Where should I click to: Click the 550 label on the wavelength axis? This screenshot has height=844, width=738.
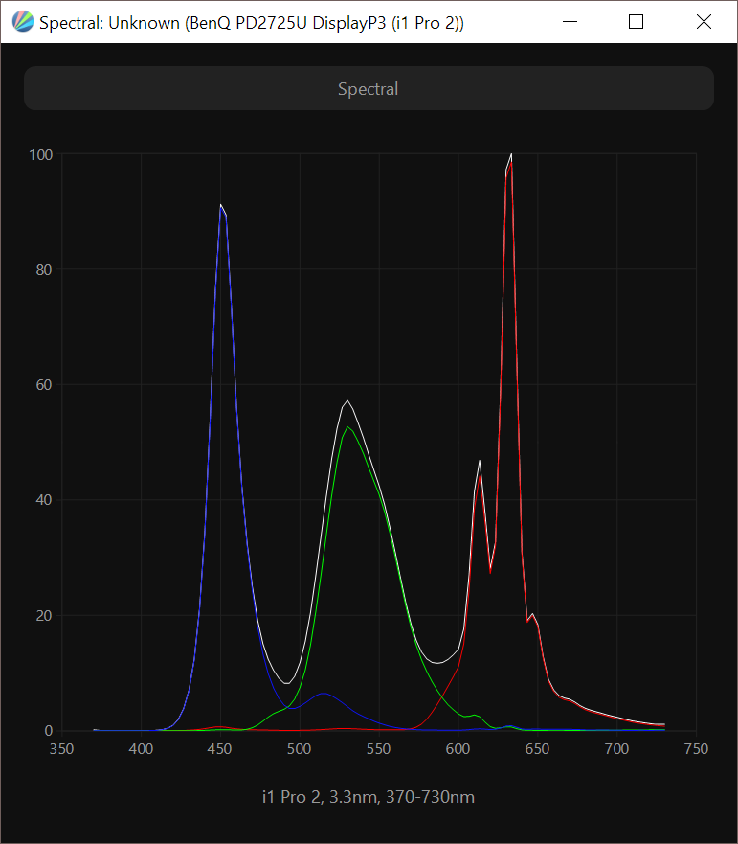click(379, 749)
